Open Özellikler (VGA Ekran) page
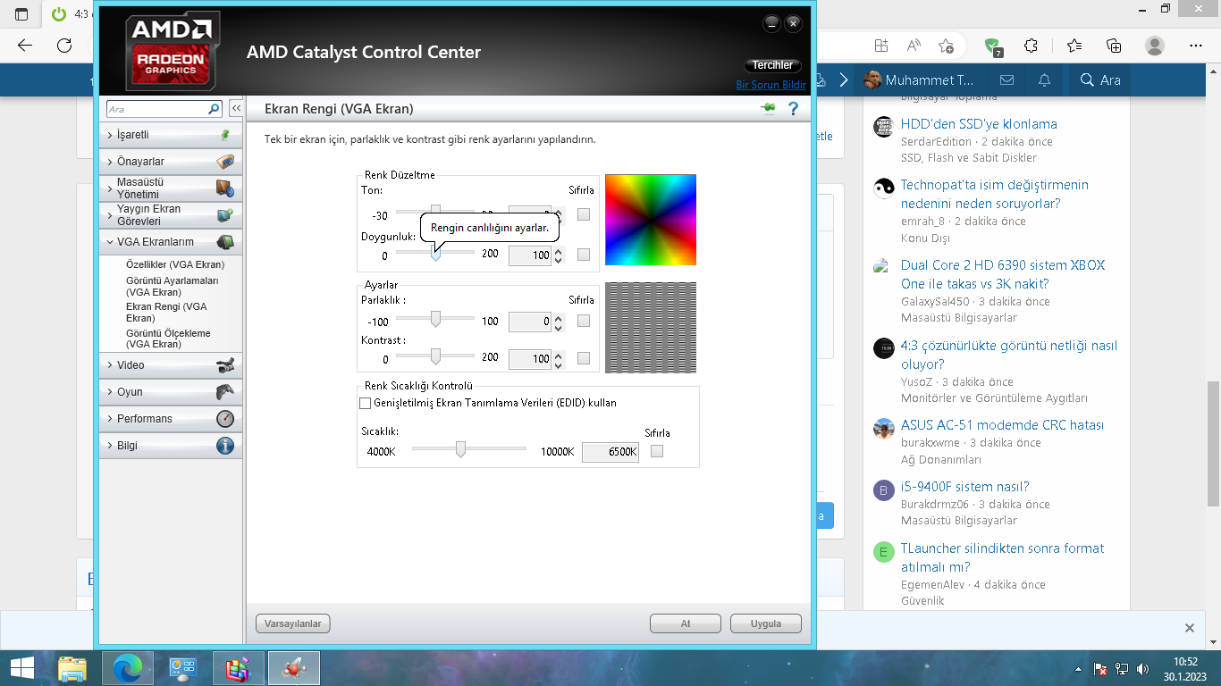 tap(175, 264)
